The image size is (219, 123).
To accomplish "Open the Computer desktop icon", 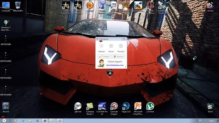I will pyautogui.click(x=6, y=6).
